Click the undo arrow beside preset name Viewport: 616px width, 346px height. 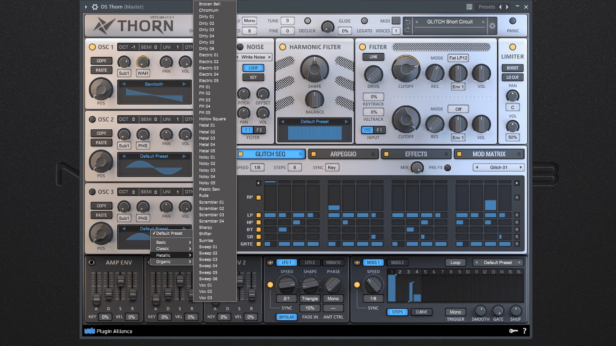coord(407,22)
